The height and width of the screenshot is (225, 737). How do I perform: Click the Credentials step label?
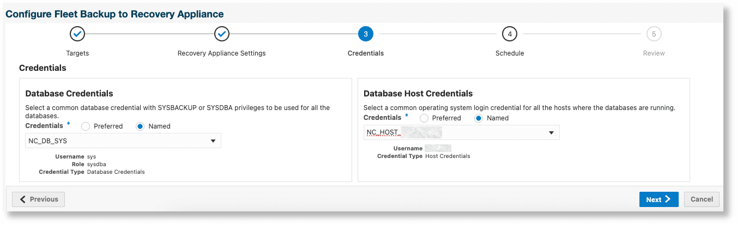[366, 53]
